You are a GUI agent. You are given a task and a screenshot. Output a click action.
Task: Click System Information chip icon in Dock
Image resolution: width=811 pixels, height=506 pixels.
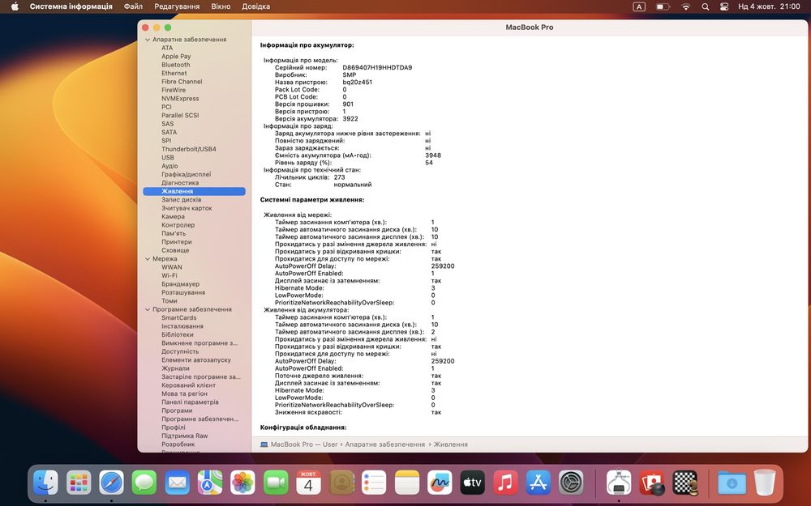click(619, 483)
